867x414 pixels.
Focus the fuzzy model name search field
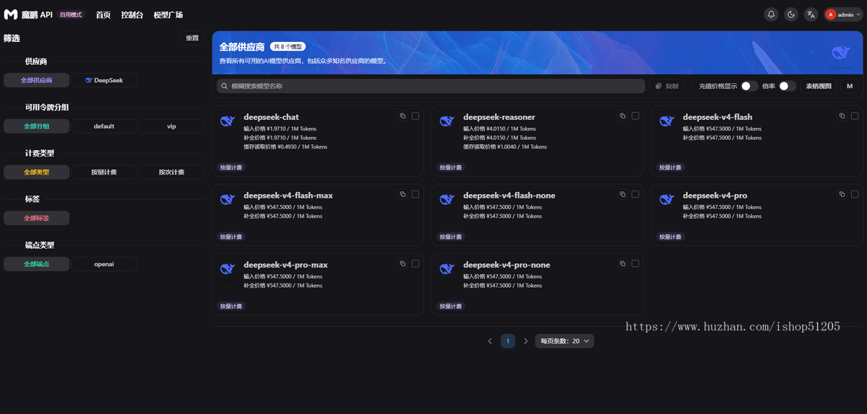[x=431, y=86]
